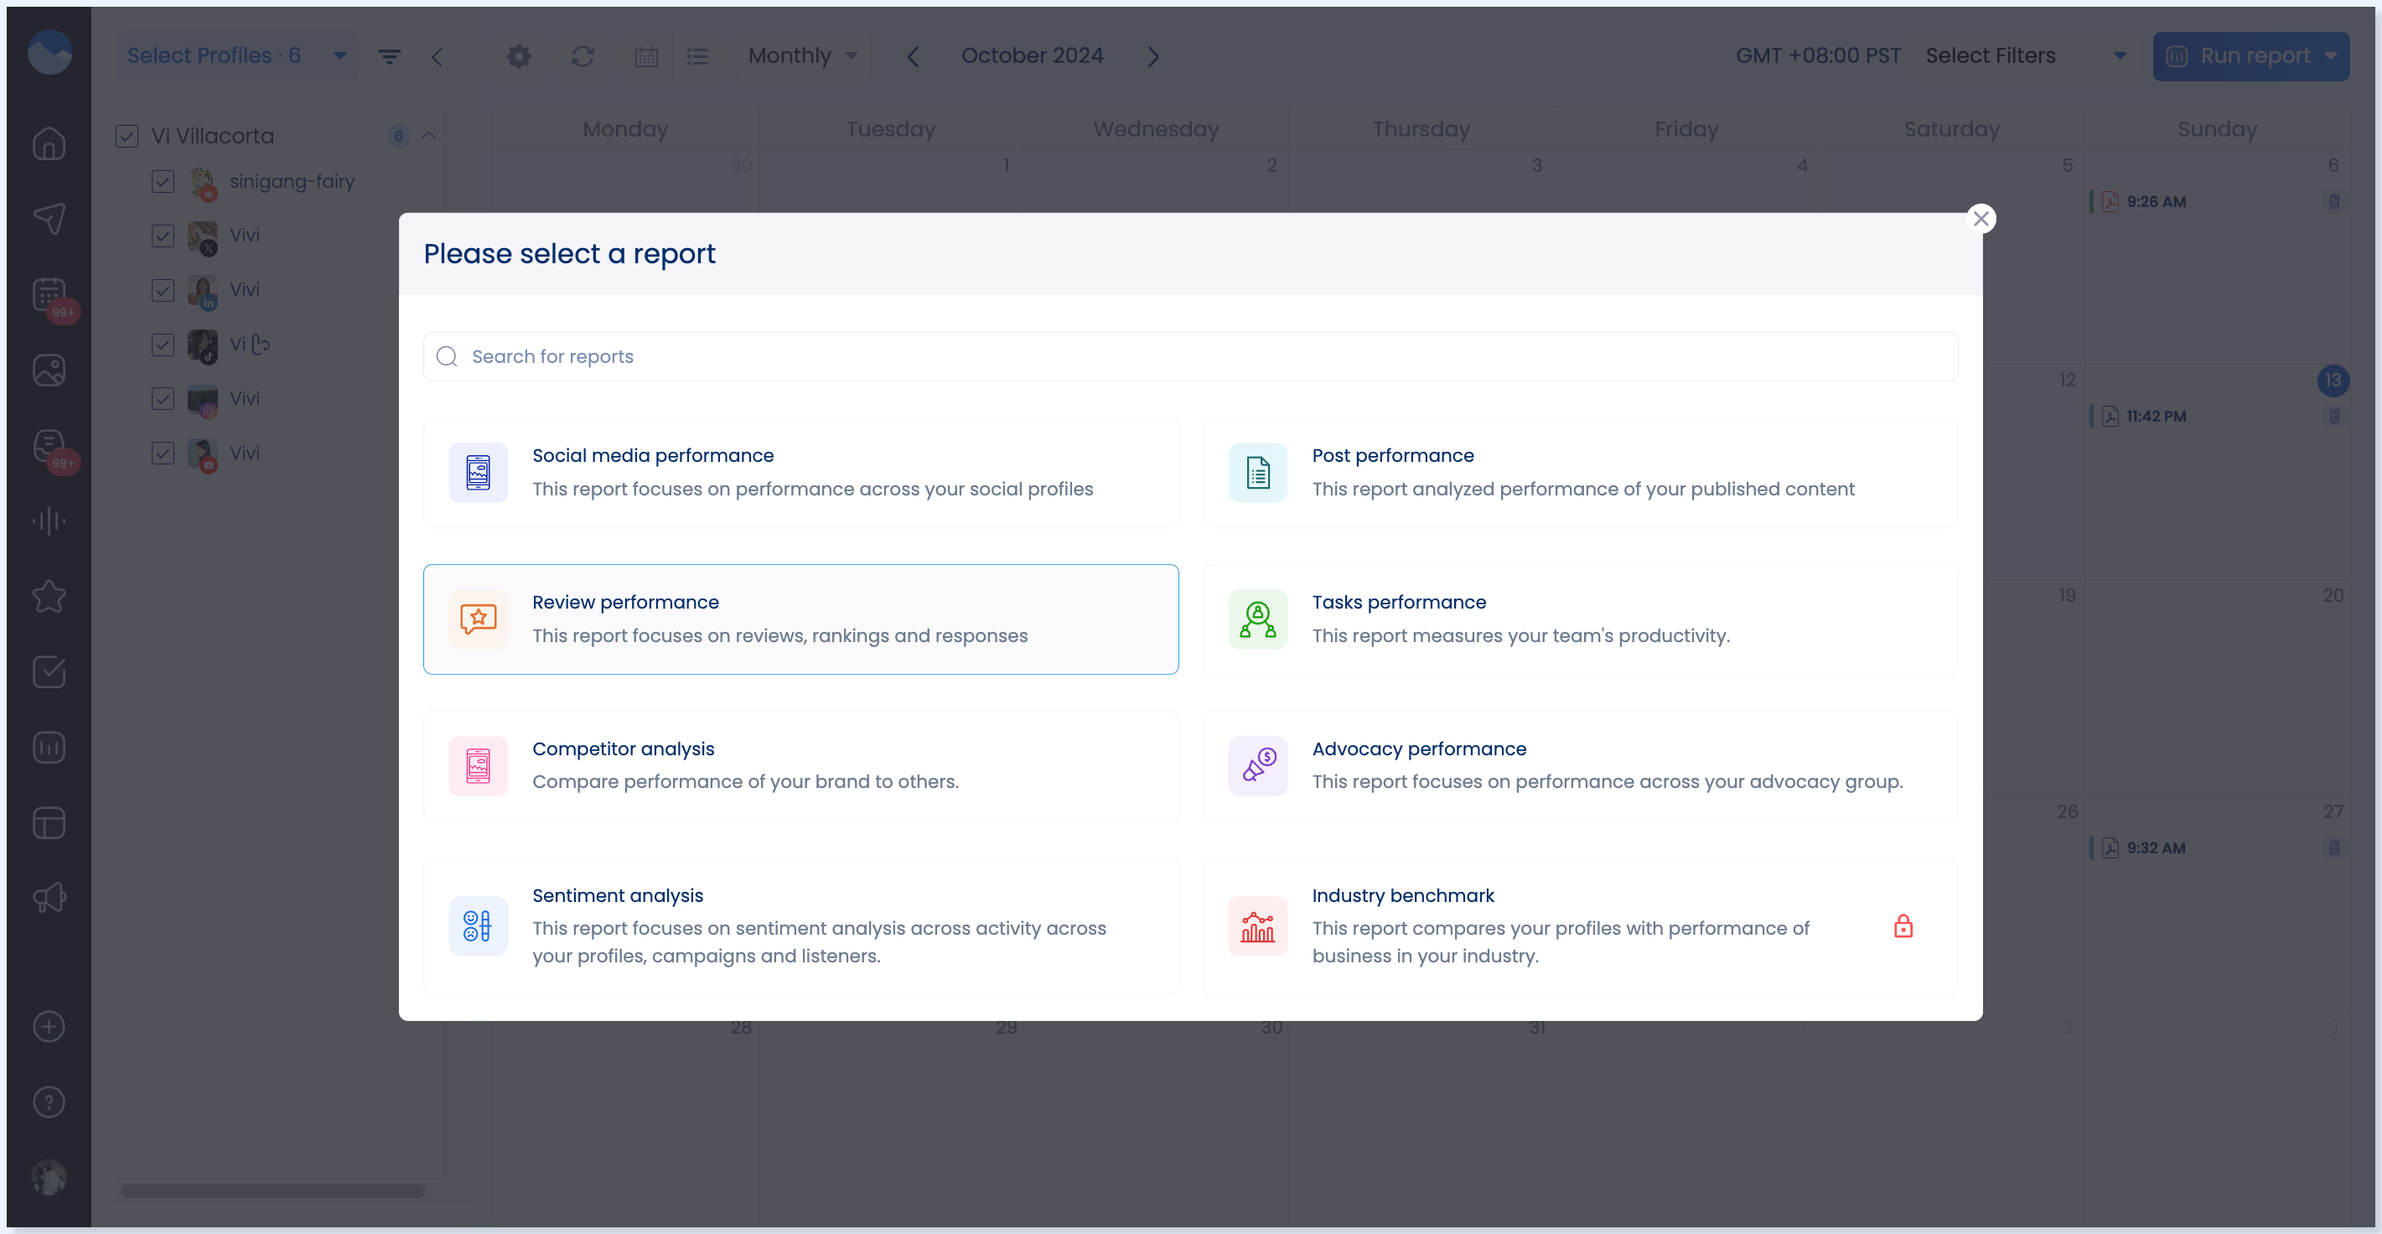
Task: Click the October 2024 month label
Action: pos(1032,55)
